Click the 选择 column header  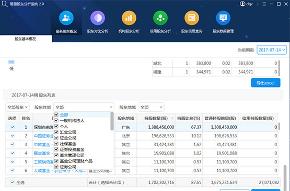(12, 118)
